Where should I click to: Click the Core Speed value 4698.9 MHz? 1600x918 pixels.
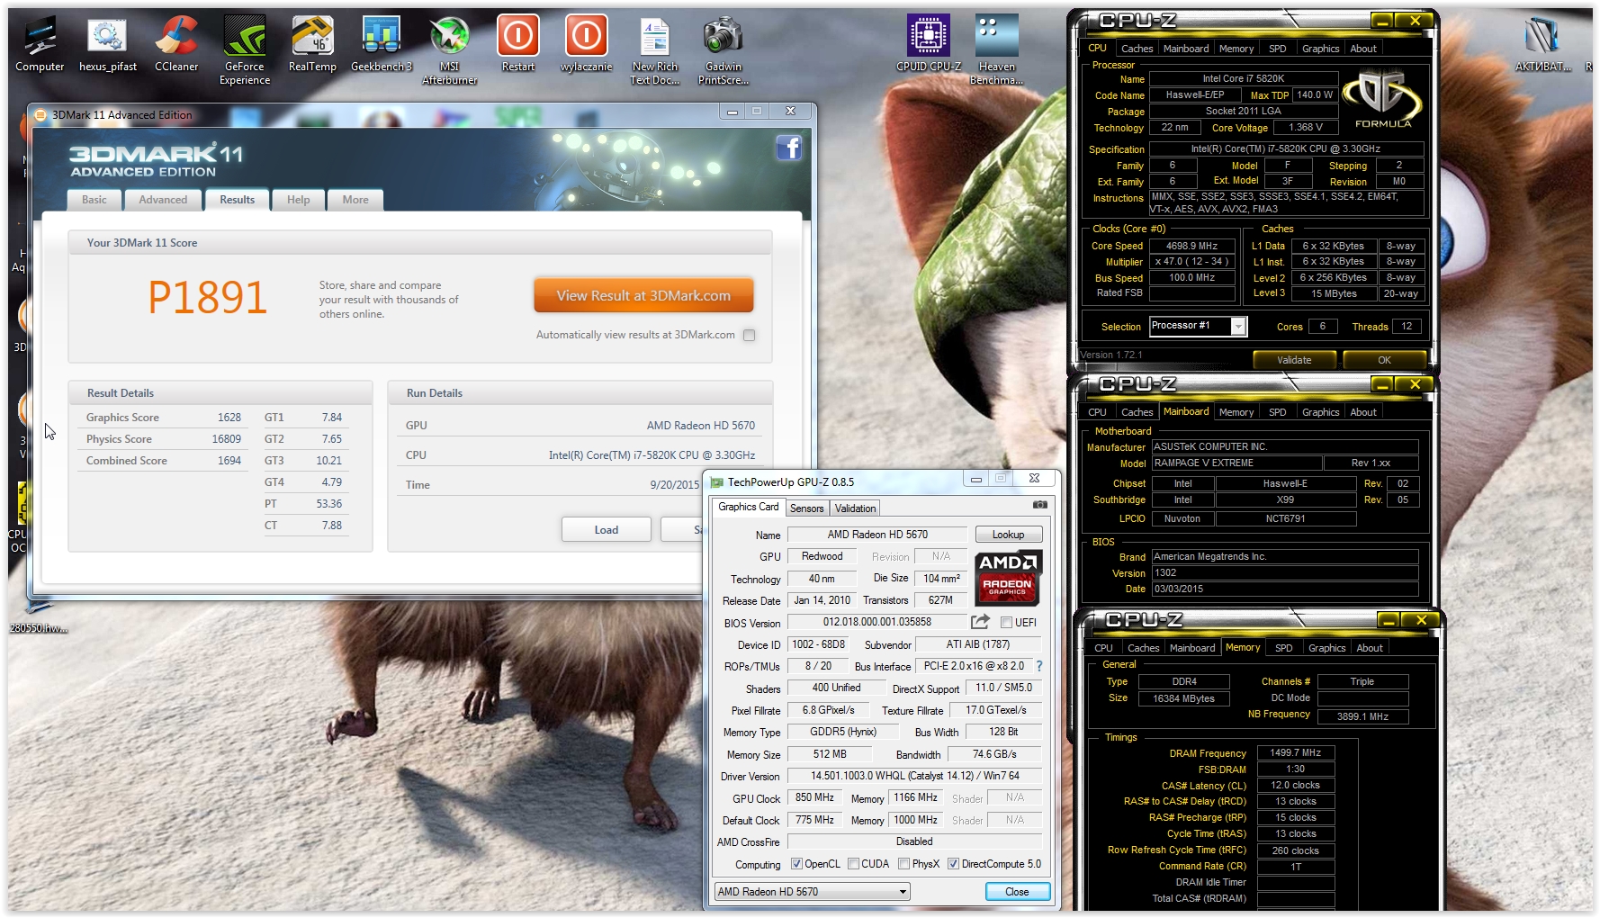[1191, 246]
